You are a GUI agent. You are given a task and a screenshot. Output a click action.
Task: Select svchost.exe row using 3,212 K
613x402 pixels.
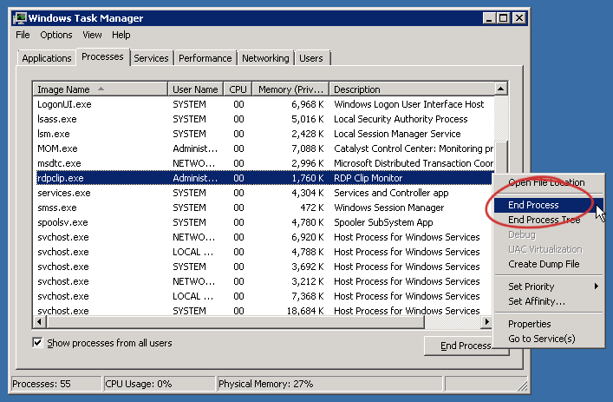(x=264, y=281)
